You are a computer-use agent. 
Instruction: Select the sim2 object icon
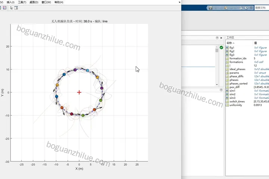[227, 94]
